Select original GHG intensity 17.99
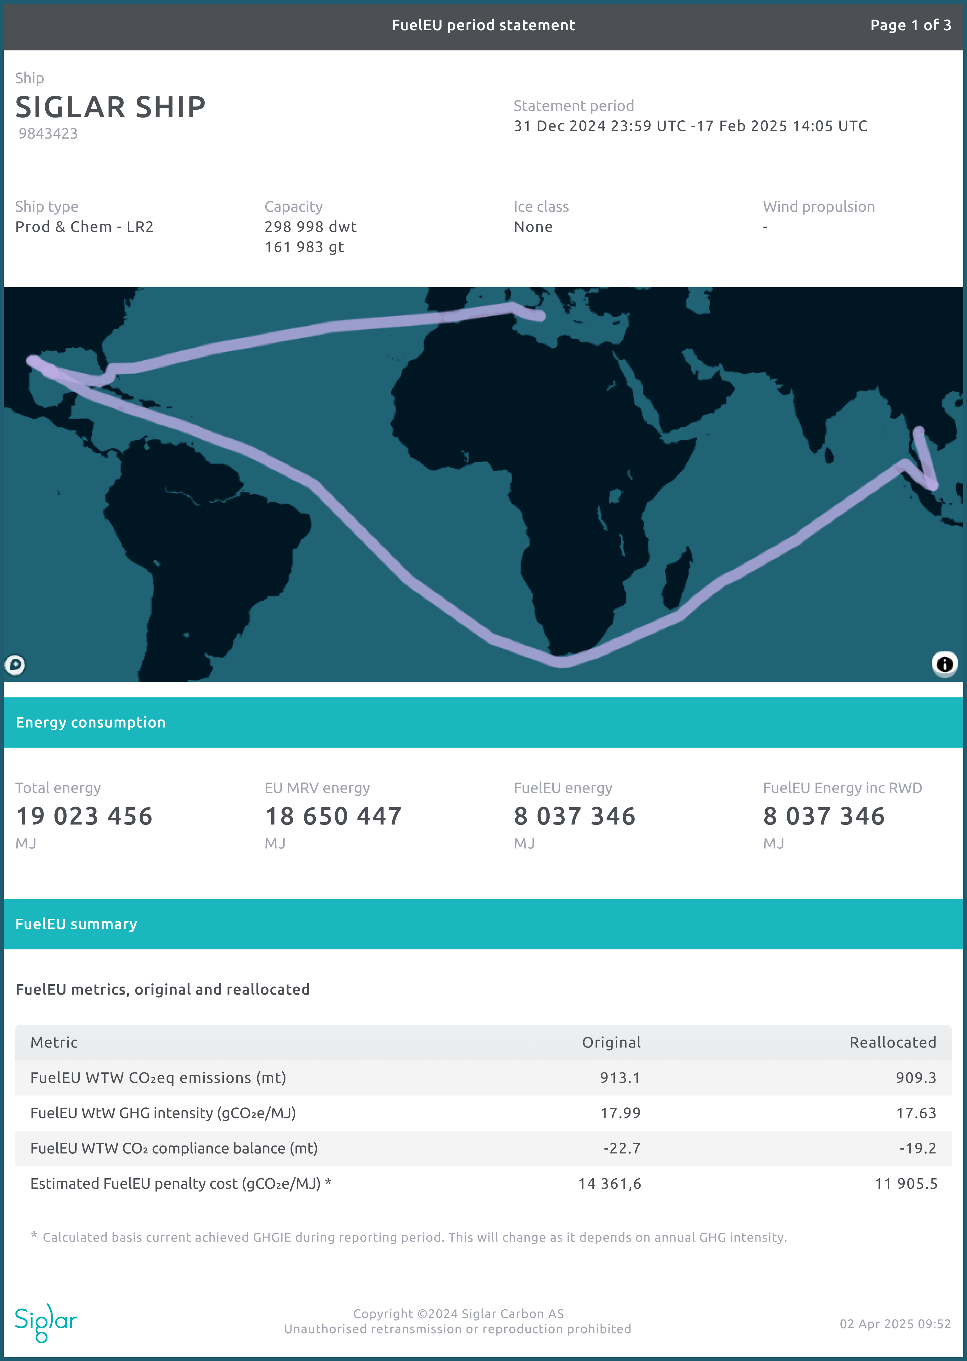 point(620,1112)
